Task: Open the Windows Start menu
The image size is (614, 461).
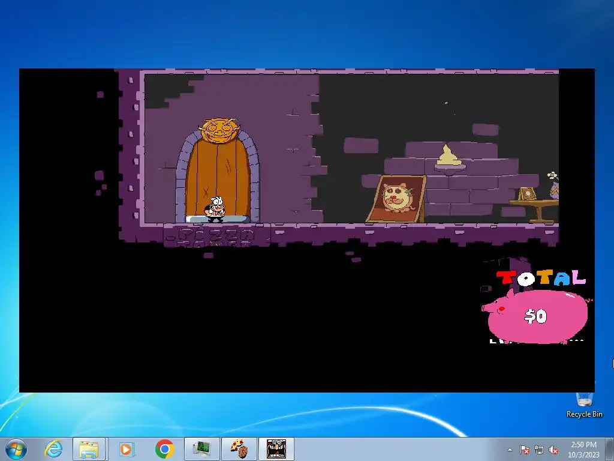Action: point(16,449)
